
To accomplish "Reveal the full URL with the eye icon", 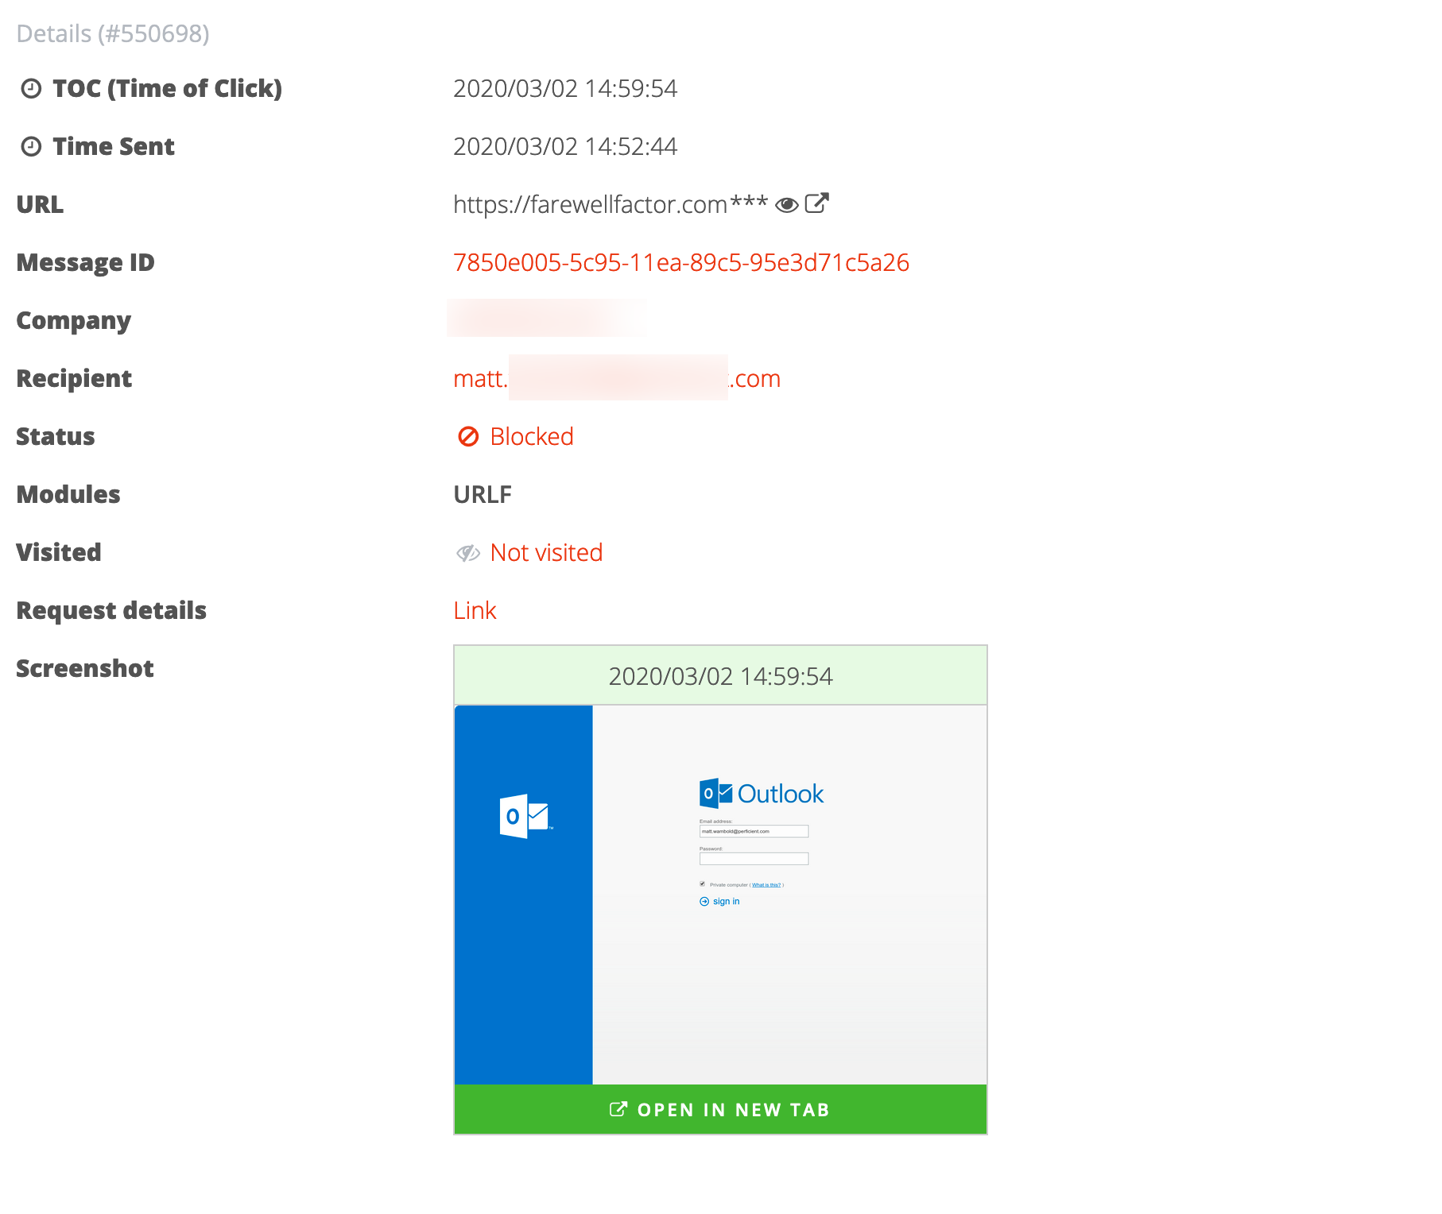I will tap(786, 205).
